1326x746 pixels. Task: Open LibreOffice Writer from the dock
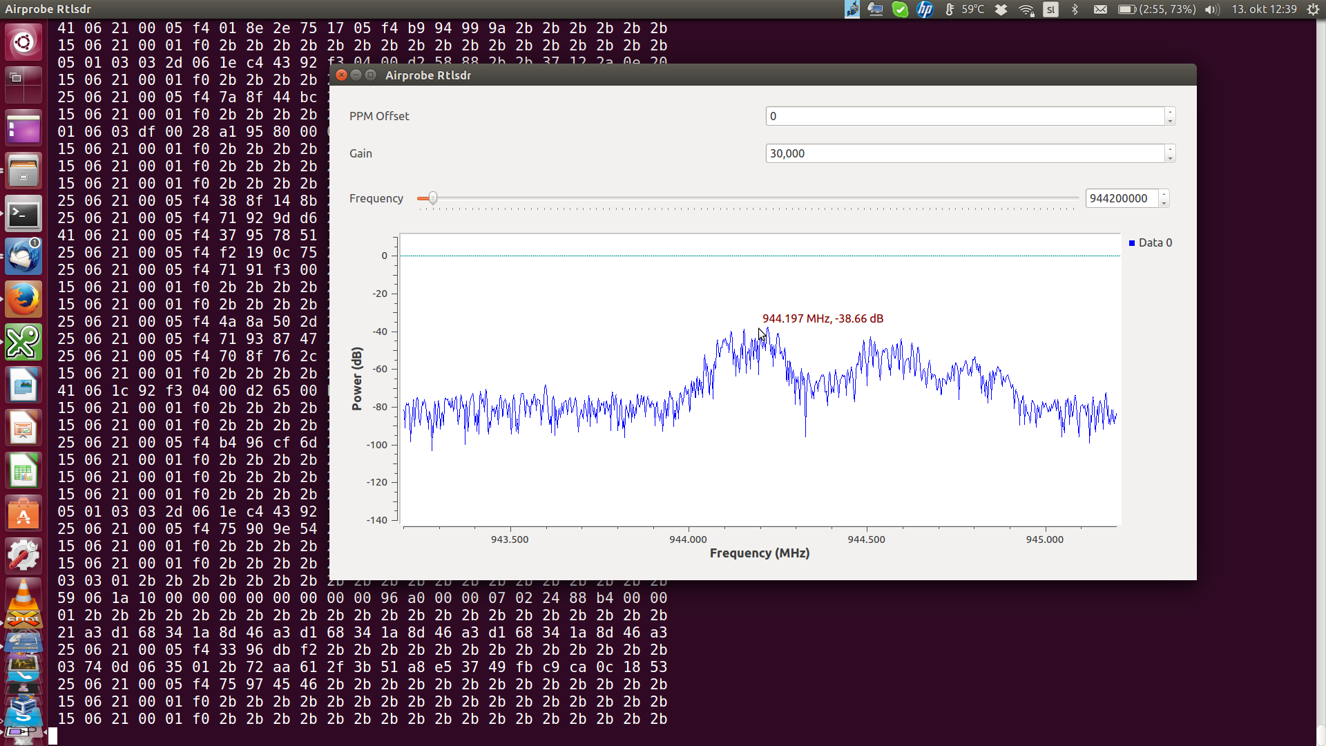pos(23,385)
